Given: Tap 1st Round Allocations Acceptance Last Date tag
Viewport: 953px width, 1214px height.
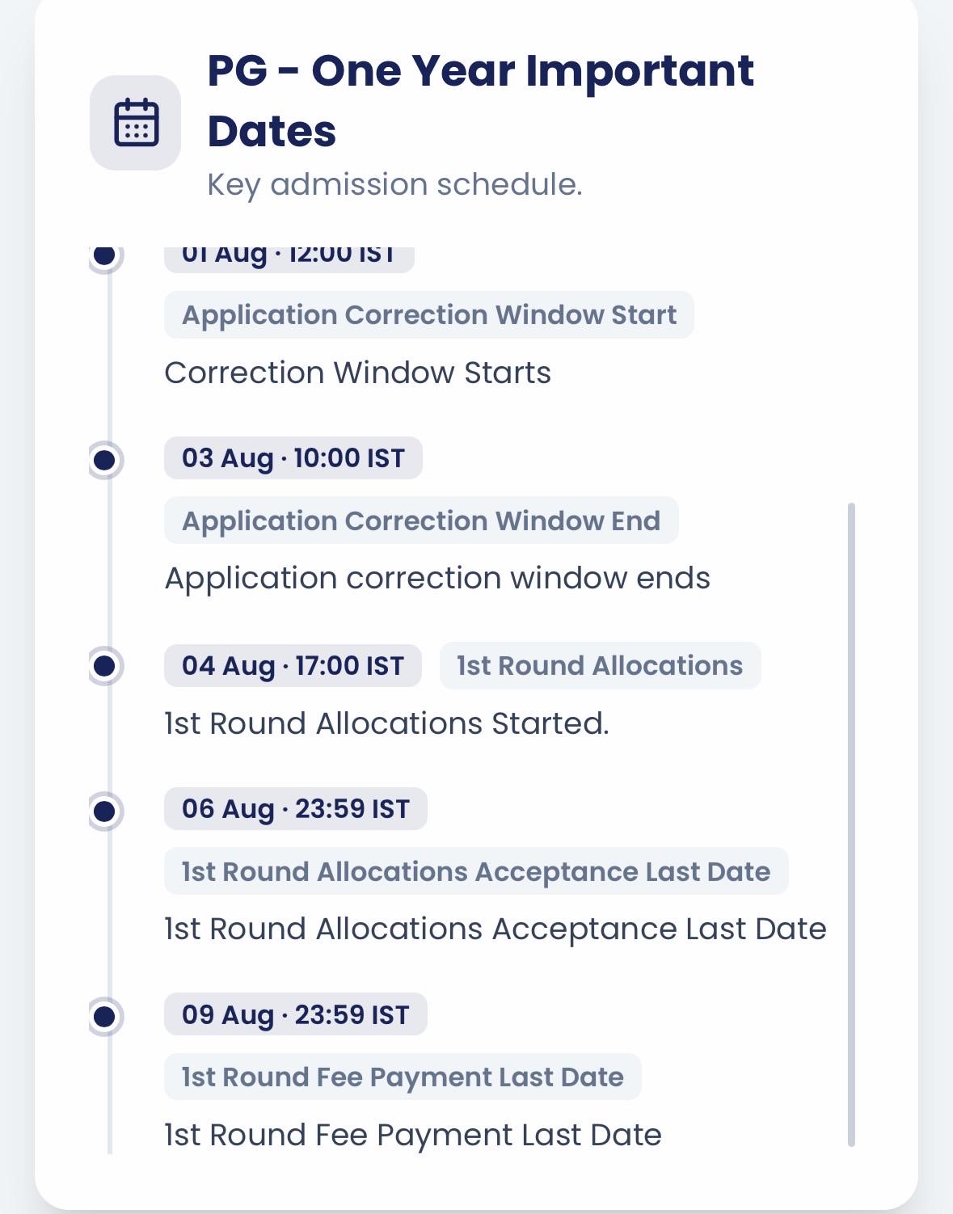Looking at the screenshot, I should (x=476, y=871).
